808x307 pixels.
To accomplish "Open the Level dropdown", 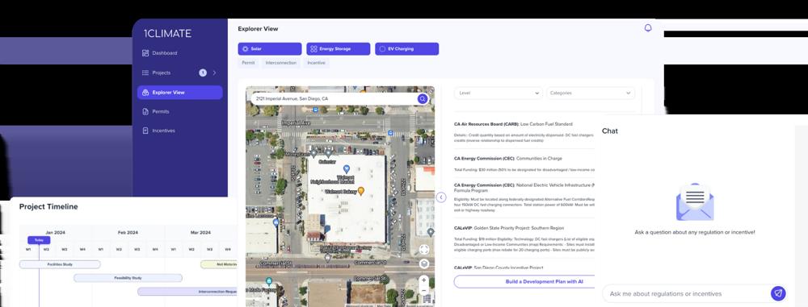I will tap(499, 93).
